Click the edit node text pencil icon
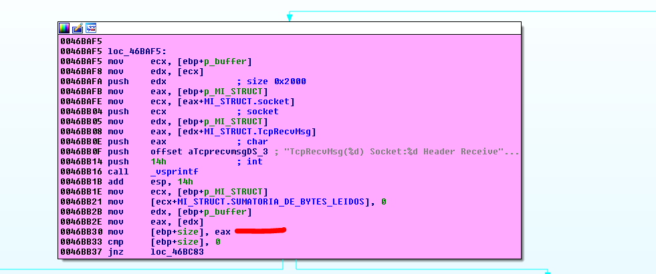The width and height of the screenshot is (656, 274). [77, 28]
